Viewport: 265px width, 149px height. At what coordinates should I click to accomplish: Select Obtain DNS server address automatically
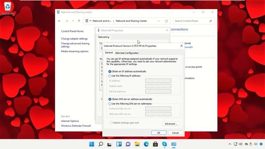[130, 99]
